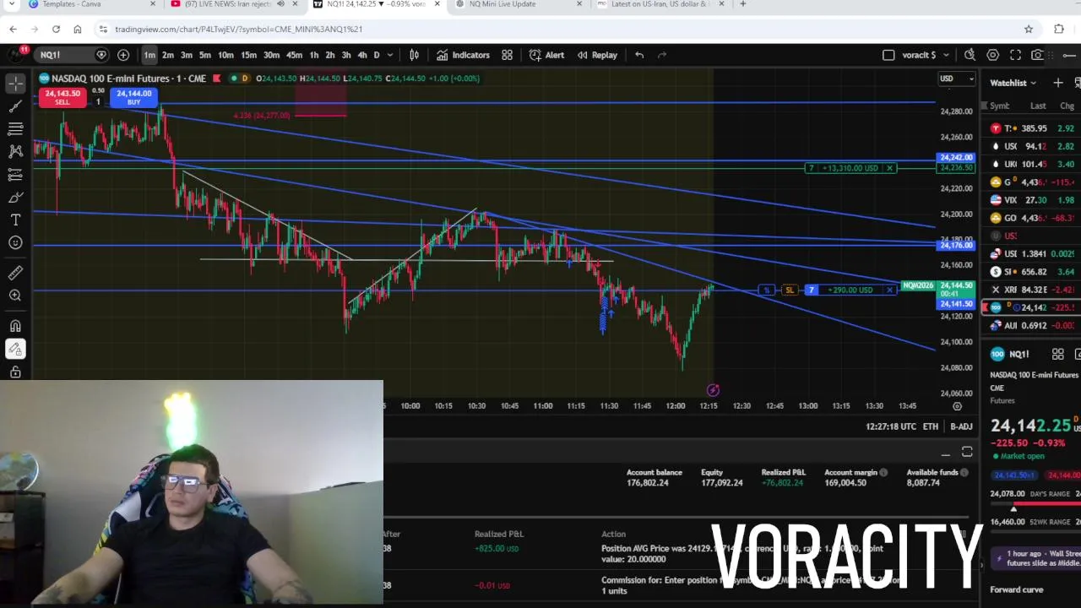Click the lock all drawings icon
This screenshot has width=1081, height=608.
coord(15,372)
